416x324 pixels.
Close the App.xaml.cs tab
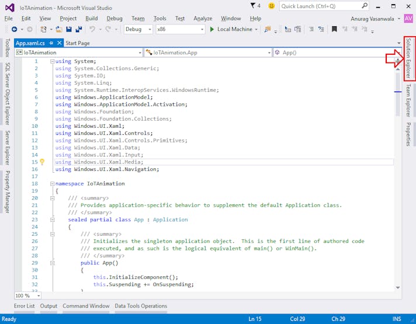click(x=59, y=43)
